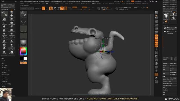Expand the Sculptris Pro section

click(x=4, y=82)
